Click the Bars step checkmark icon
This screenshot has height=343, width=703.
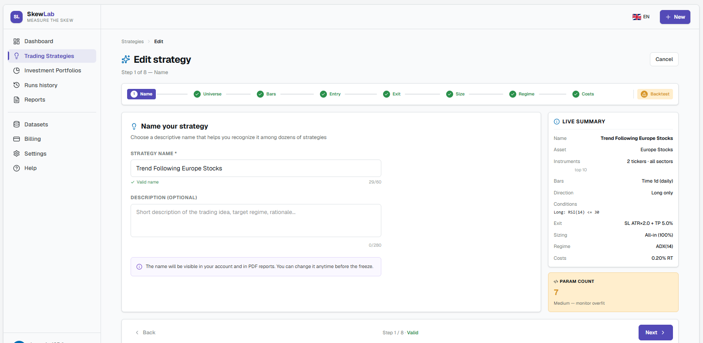tap(260, 94)
